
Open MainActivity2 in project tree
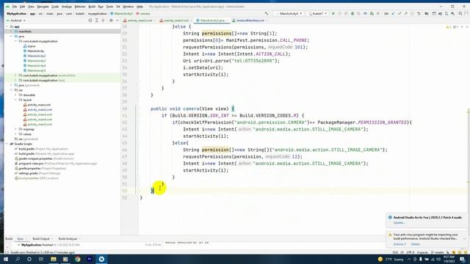[x=36, y=56]
